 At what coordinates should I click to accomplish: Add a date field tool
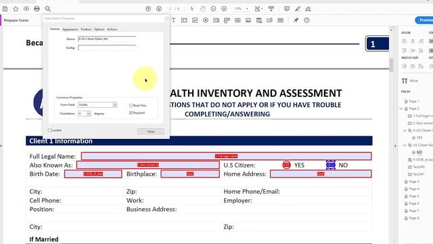[259, 20]
